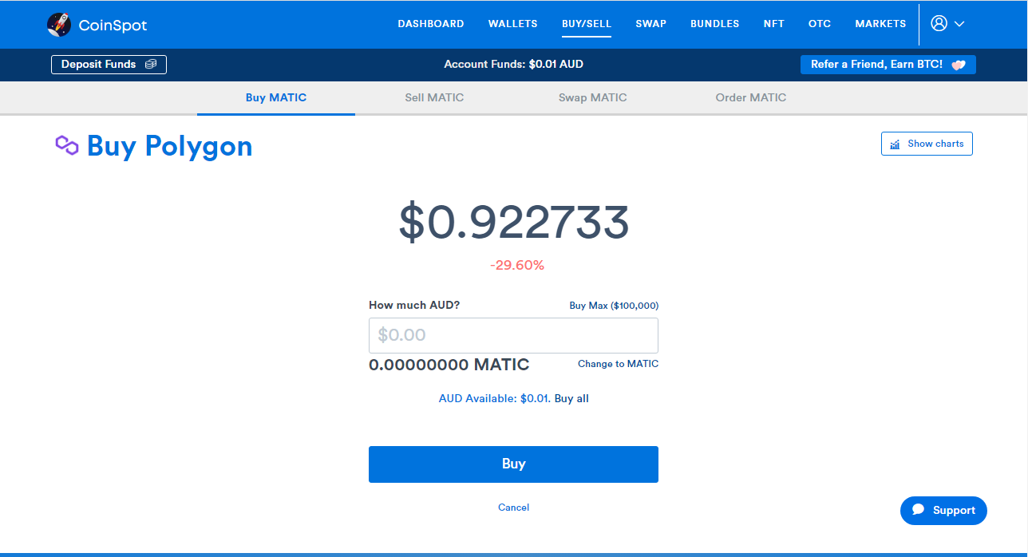
Task: Click the CoinSpot brand name text
Action: [x=113, y=26]
